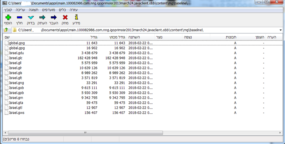Open the Help (עזרה) menu

pyautogui.click(x=74, y=10)
